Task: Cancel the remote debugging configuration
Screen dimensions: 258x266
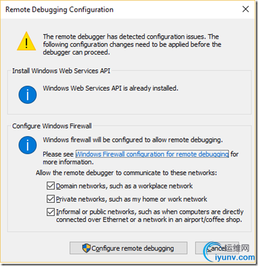Action: (216, 248)
